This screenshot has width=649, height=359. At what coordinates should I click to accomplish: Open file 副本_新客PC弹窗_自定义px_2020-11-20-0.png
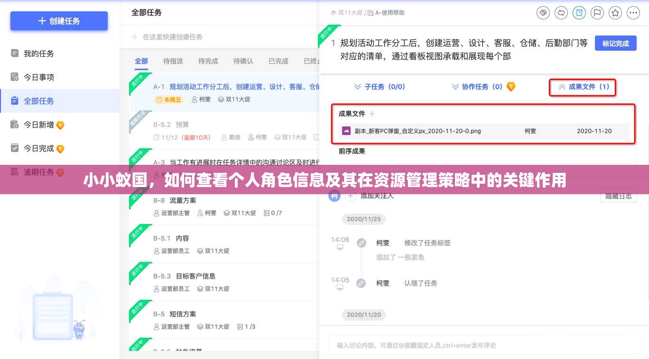point(417,131)
